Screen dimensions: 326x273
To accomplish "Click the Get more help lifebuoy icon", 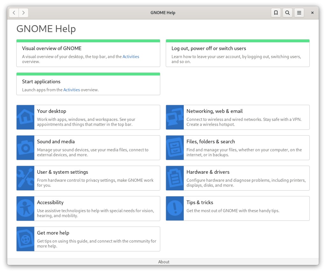I will 25,239.
